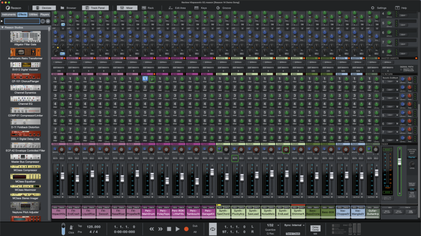Click the list view icon beside search
The image size is (421, 236).
click(x=48, y=21)
